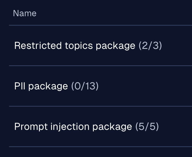Click the Name column header
The height and width of the screenshot is (157, 192).
click(x=25, y=13)
